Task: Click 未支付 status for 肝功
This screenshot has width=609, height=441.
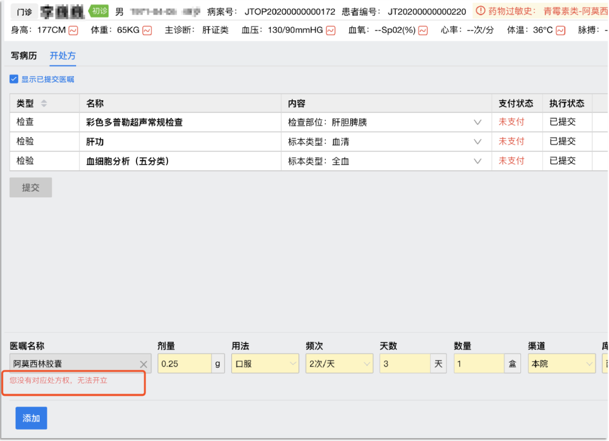Action: tap(511, 142)
